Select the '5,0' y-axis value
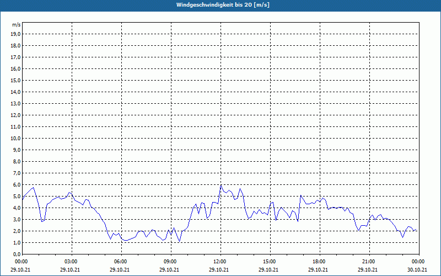 (17, 197)
